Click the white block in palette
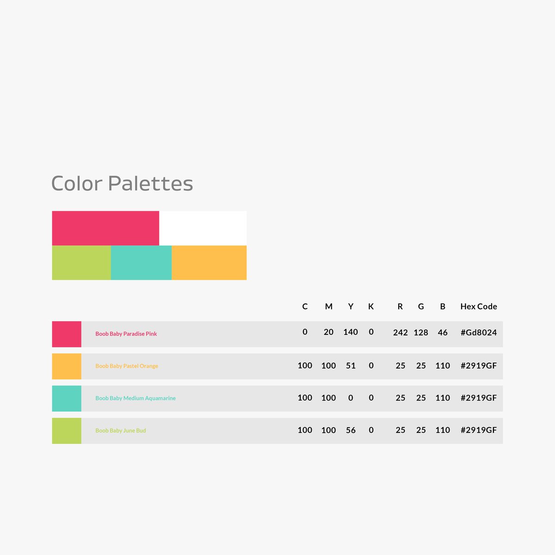Viewport: 555px width, 555px height. click(203, 228)
